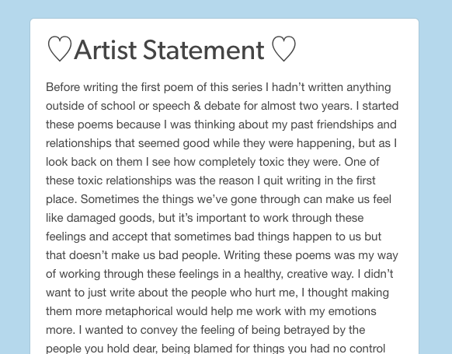Click the line starting 'feelings and accept'

[214, 237]
